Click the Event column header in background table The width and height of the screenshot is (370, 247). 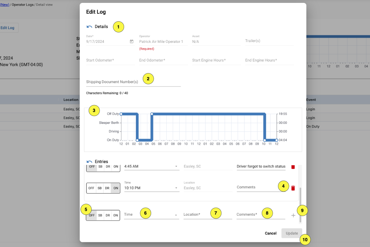(311, 100)
